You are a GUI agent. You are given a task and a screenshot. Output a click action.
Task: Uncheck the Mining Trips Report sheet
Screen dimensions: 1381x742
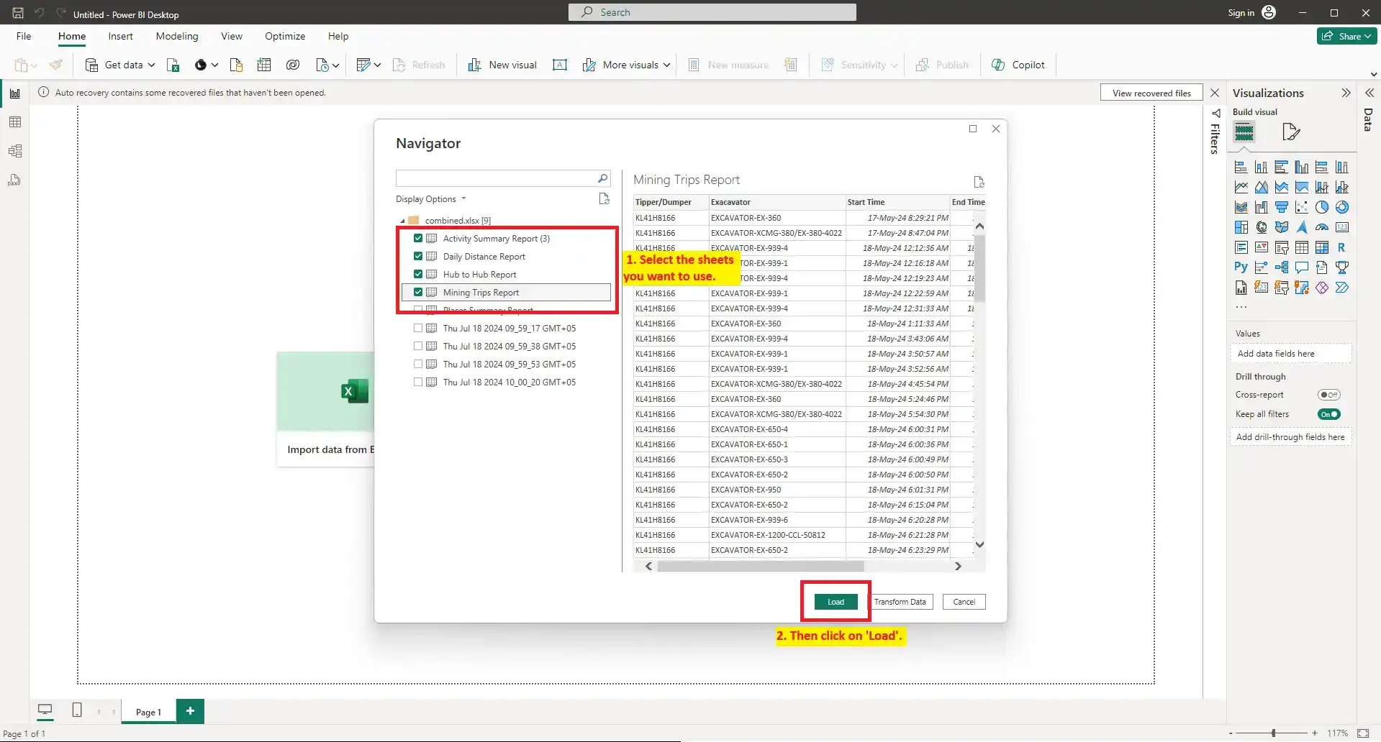pyautogui.click(x=420, y=292)
